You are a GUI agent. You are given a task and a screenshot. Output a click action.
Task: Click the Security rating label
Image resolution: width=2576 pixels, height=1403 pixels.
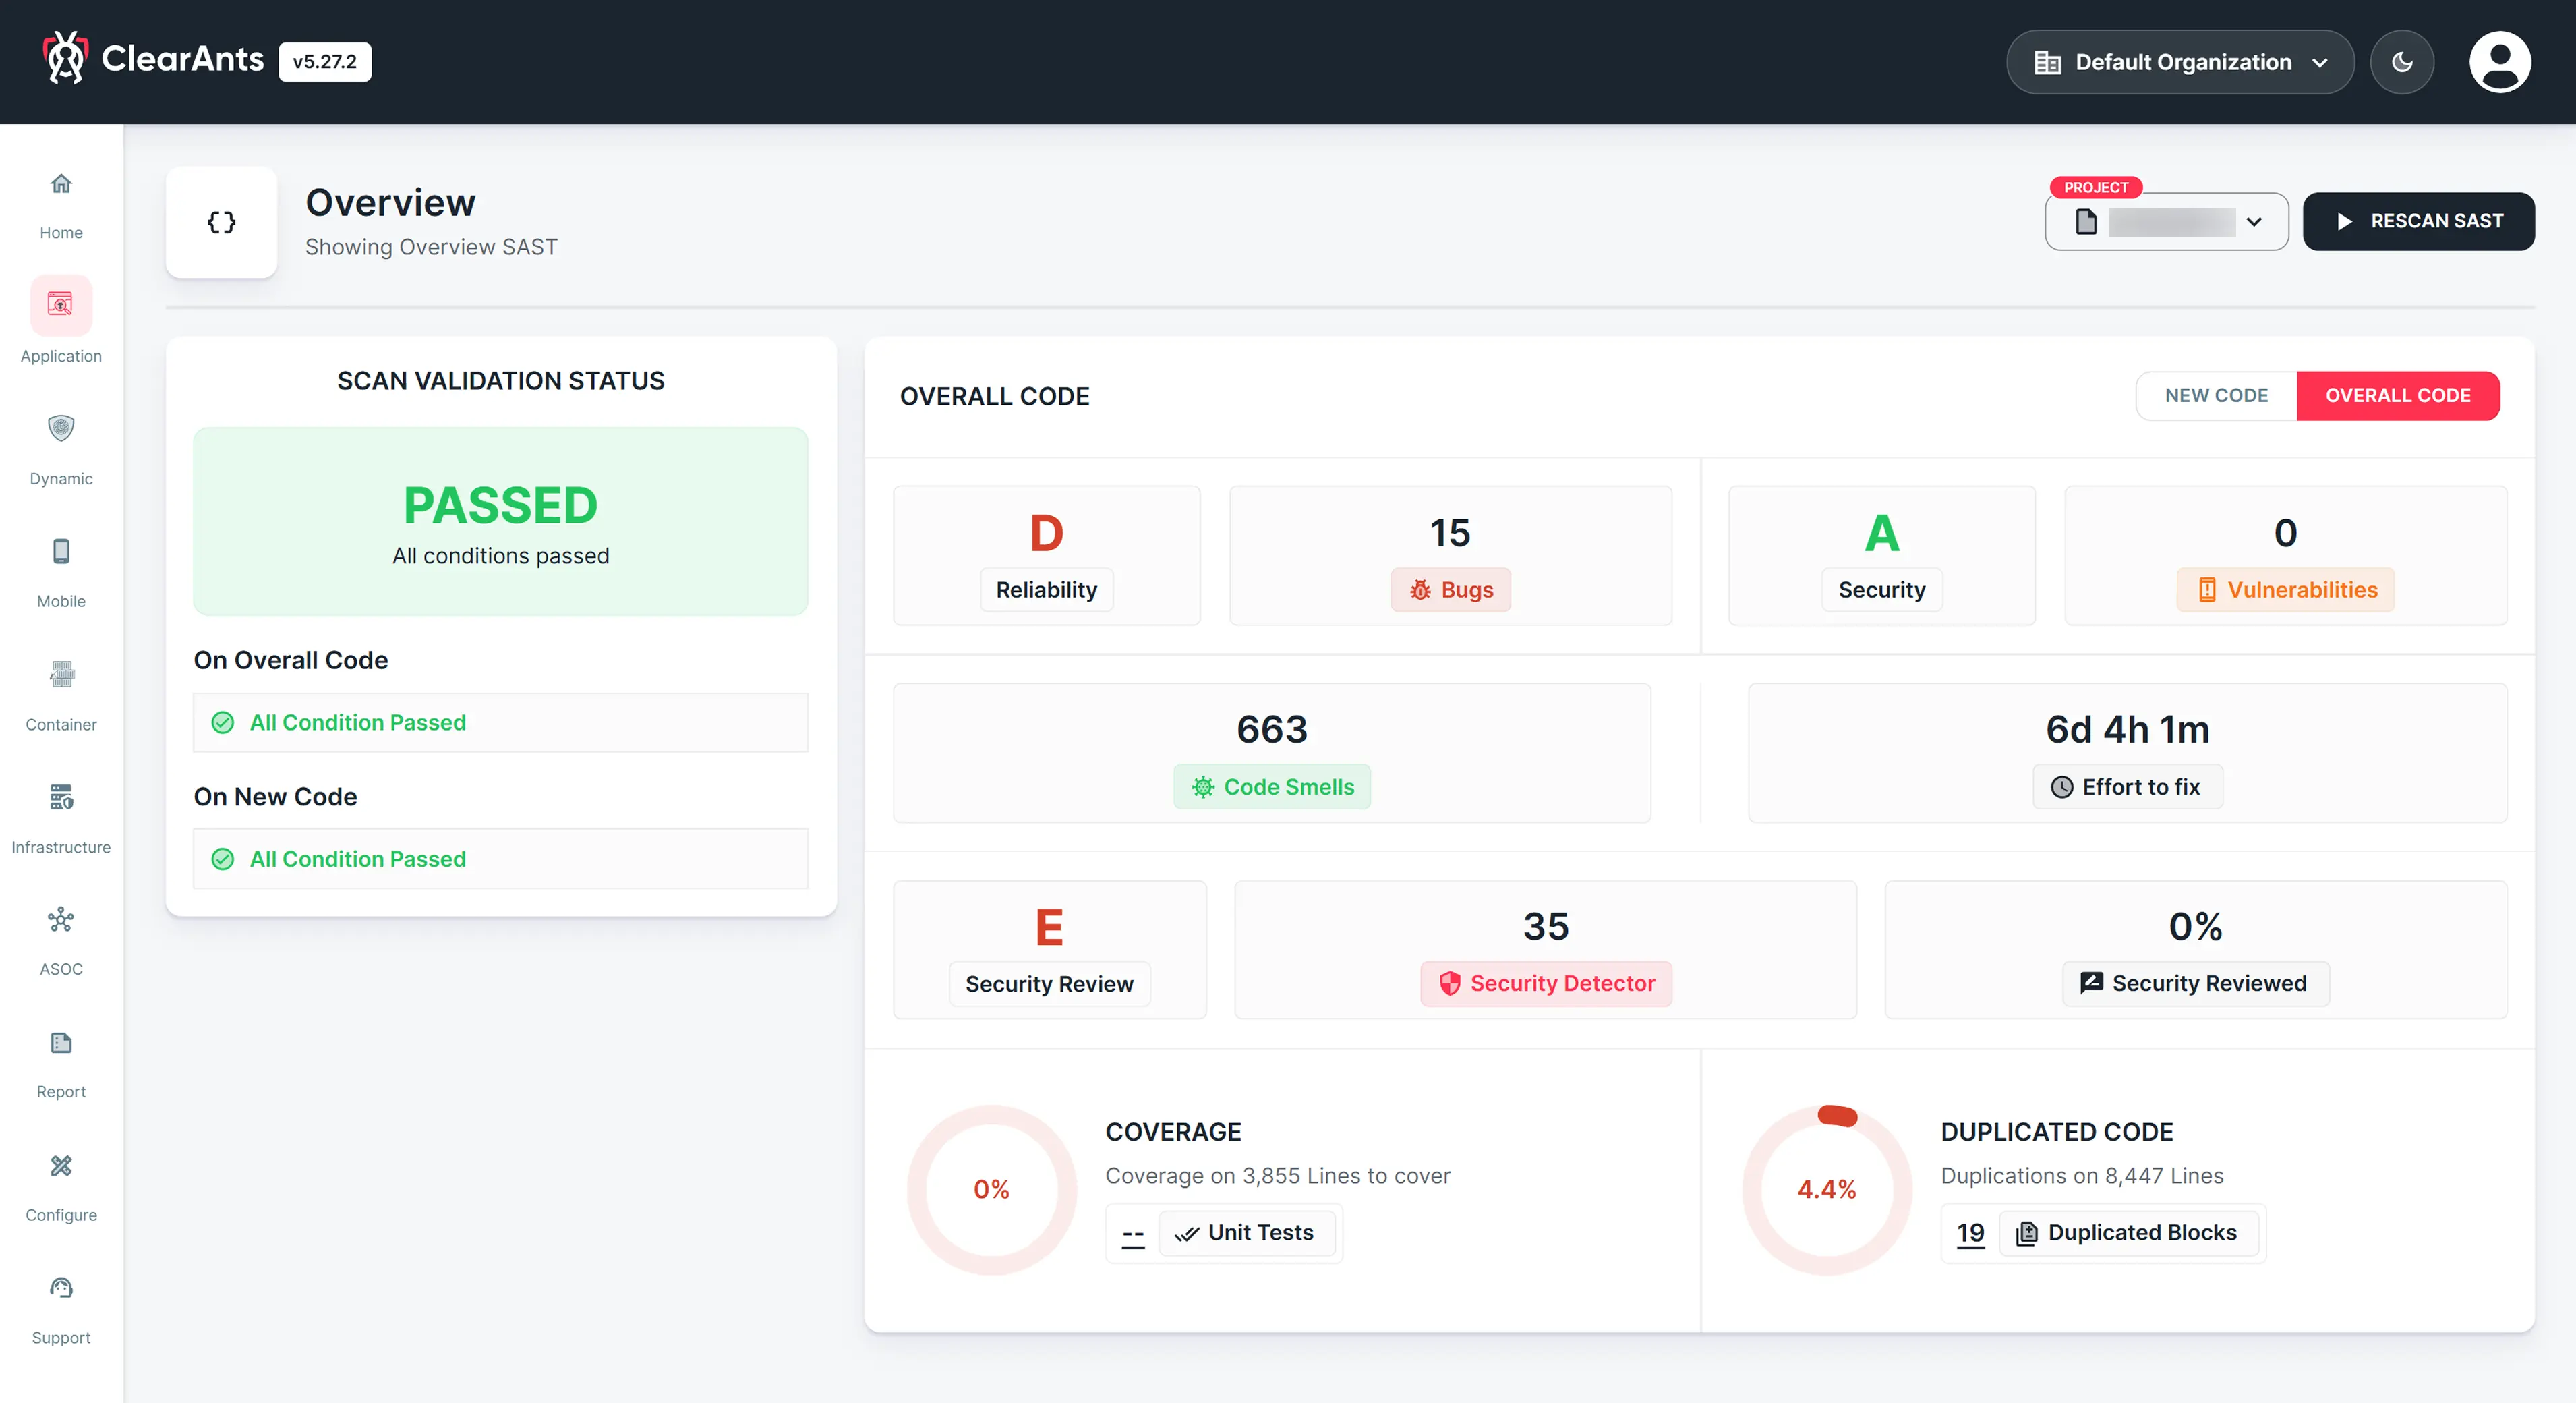1882,590
